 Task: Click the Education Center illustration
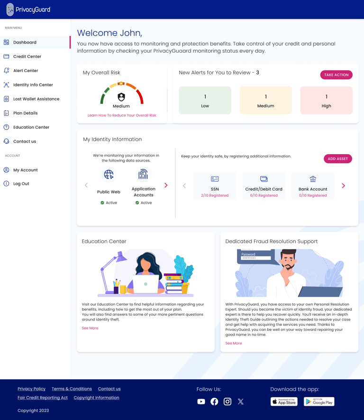pyautogui.click(x=146, y=273)
